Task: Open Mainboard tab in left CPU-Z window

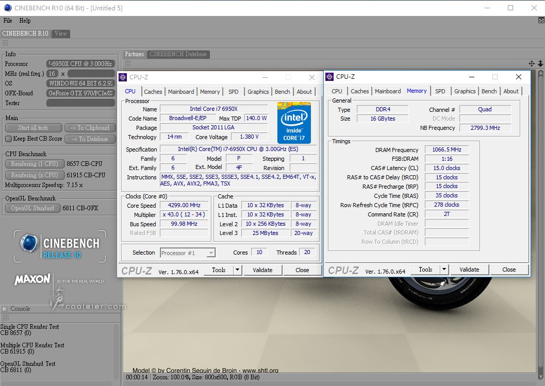Action: (x=181, y=92)
